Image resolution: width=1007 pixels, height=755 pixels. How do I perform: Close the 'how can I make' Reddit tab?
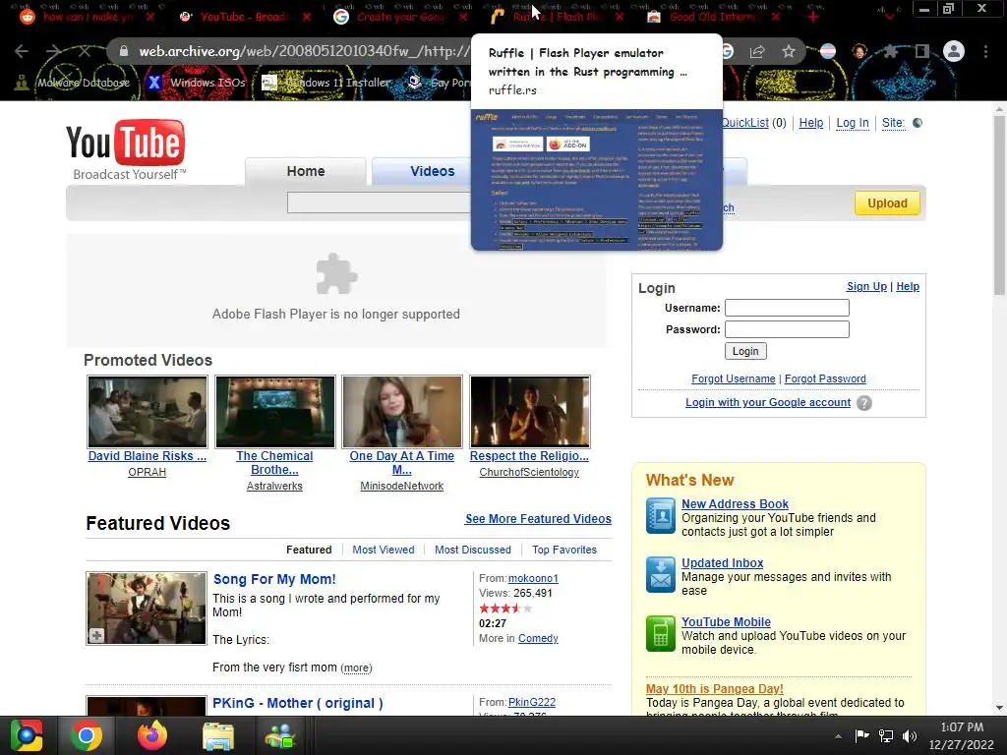(x=150, y=17)
